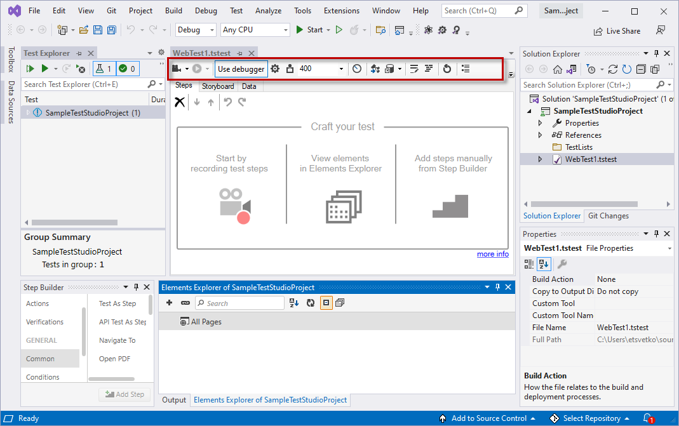Toggle Show All Files in Solution Explorer
Viewport: 679px width, 426px height.
click(655, 69)
